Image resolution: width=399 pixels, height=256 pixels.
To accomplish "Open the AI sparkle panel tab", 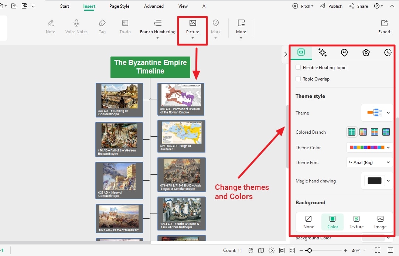I will point(323,52).
